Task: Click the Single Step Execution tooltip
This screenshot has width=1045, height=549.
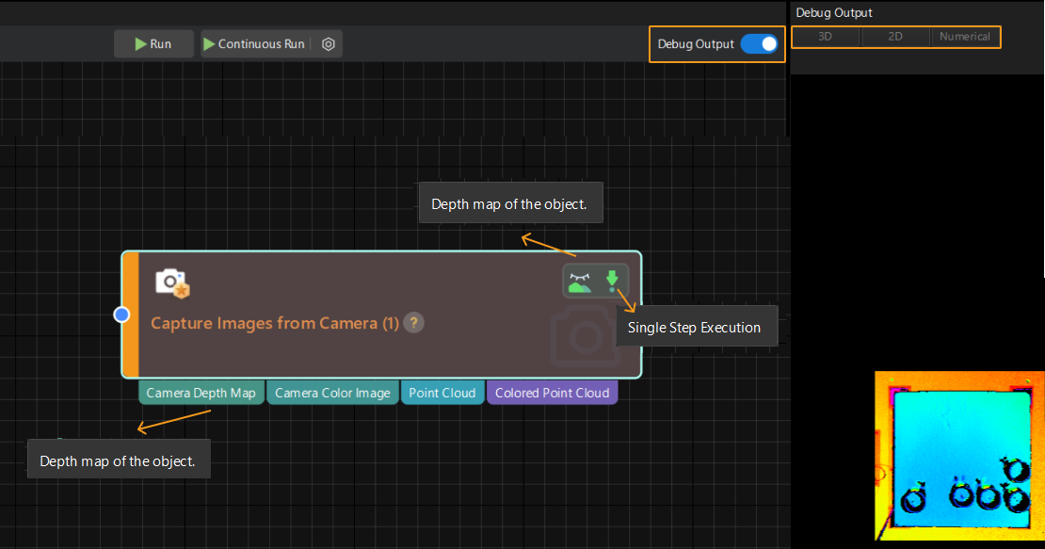Action: (694, 328)
